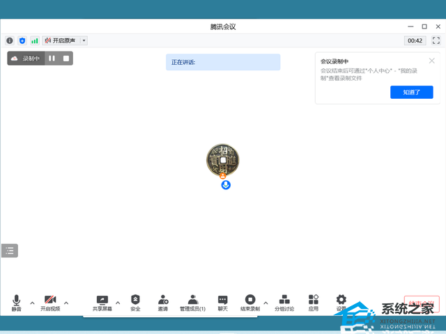This screenshot has height=334, width=446.
Task: Open 分组讨论 breakout rooms
Action: (284, 303)
